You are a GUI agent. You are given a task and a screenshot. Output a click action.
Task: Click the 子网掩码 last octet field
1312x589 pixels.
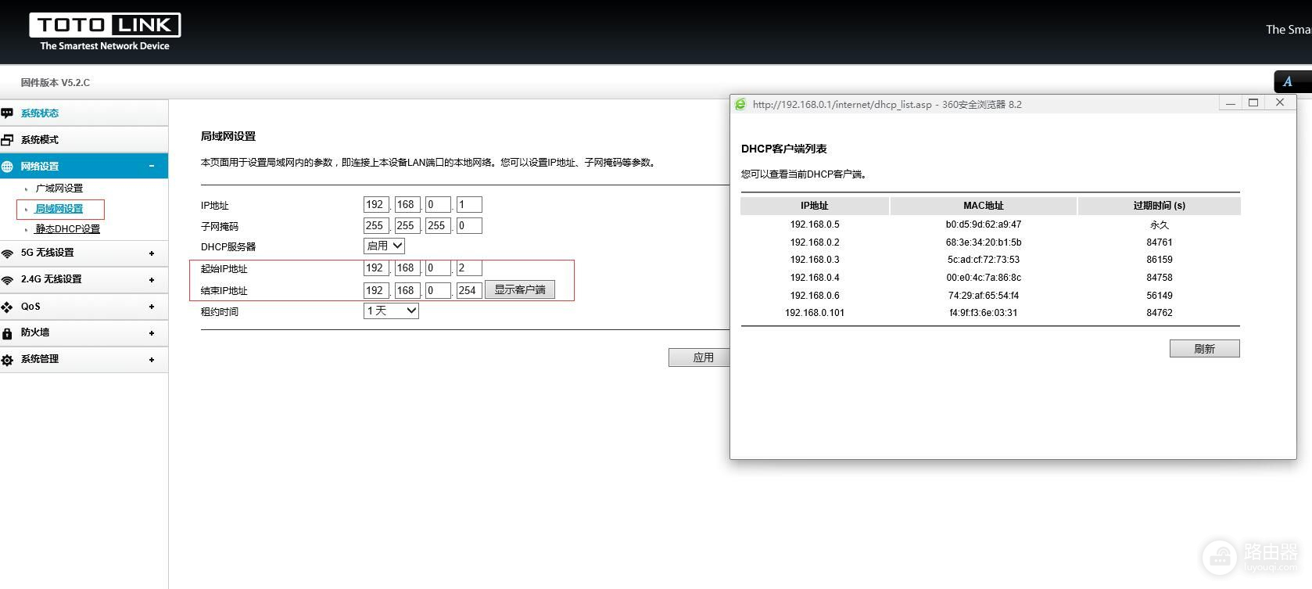click(469, 226)
